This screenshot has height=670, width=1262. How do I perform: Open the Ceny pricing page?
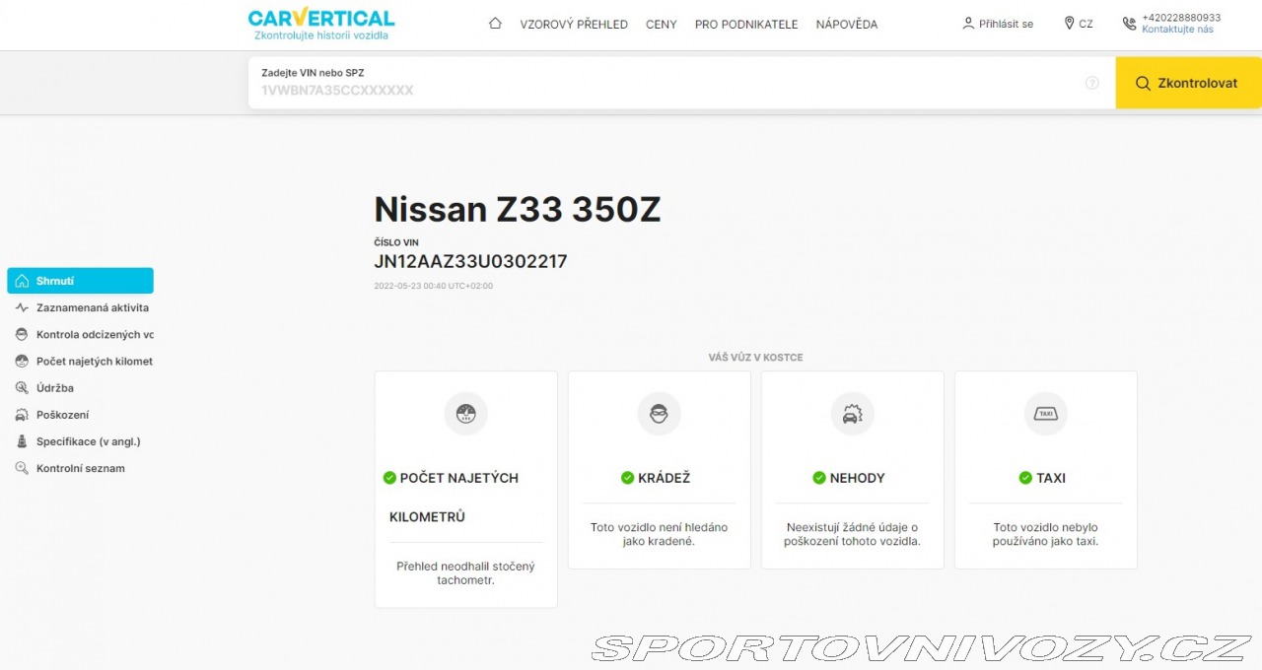pyautogui.click(x=662, y=25)
